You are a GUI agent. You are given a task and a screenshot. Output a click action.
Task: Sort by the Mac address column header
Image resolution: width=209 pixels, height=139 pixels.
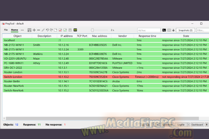click(100, 36)
